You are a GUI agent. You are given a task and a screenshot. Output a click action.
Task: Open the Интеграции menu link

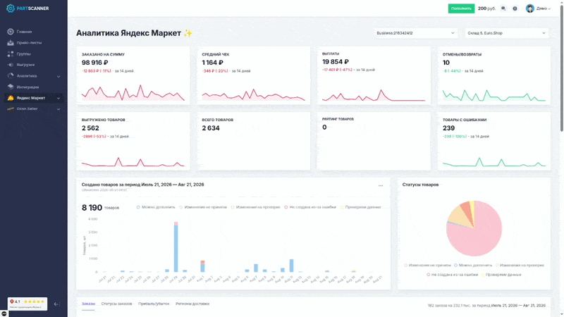point(27,87)
